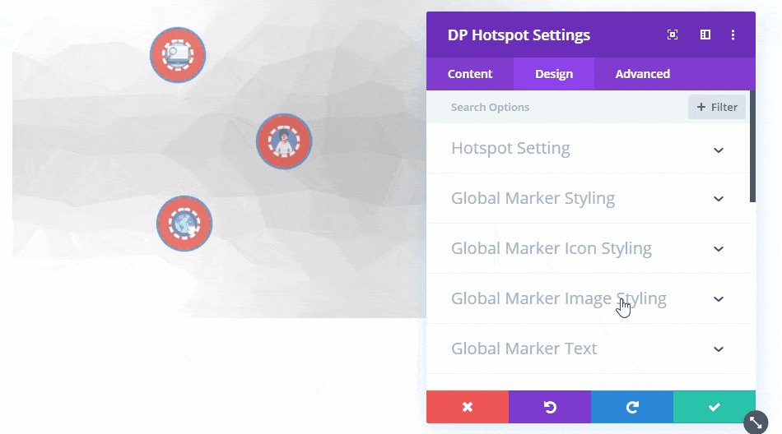Click the settings panel scrollbar
This screenshot has width=782, height=434.
point(752,146)
